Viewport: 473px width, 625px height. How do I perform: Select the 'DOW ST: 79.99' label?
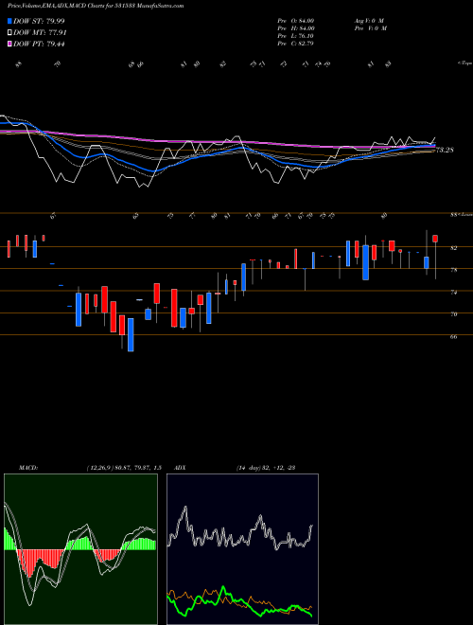click(39, 21)
